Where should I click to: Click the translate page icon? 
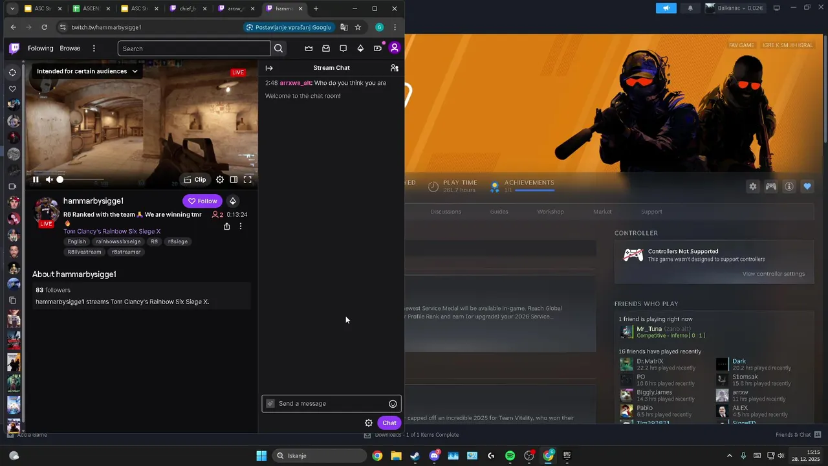[343, 27]
